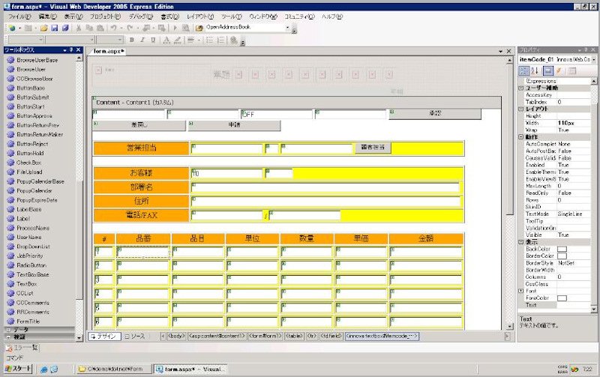Click the Alphabetical sort icon in Properties
The height and width of the screenshot is (377, 600).
tap(535, 70)
